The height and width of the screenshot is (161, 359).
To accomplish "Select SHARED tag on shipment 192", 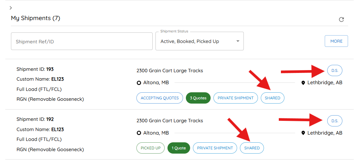I will [x=252, y=148].
